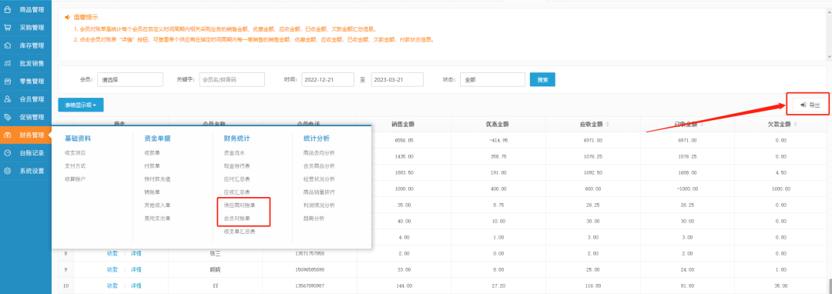Open 收支项目 under 基础资料

pyautogui.click(x=75, y=152)
